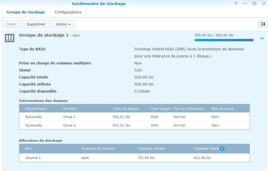The image size is (268, 171).
Task: Select the Drive 1 disk row
Action: coord(134,117)
